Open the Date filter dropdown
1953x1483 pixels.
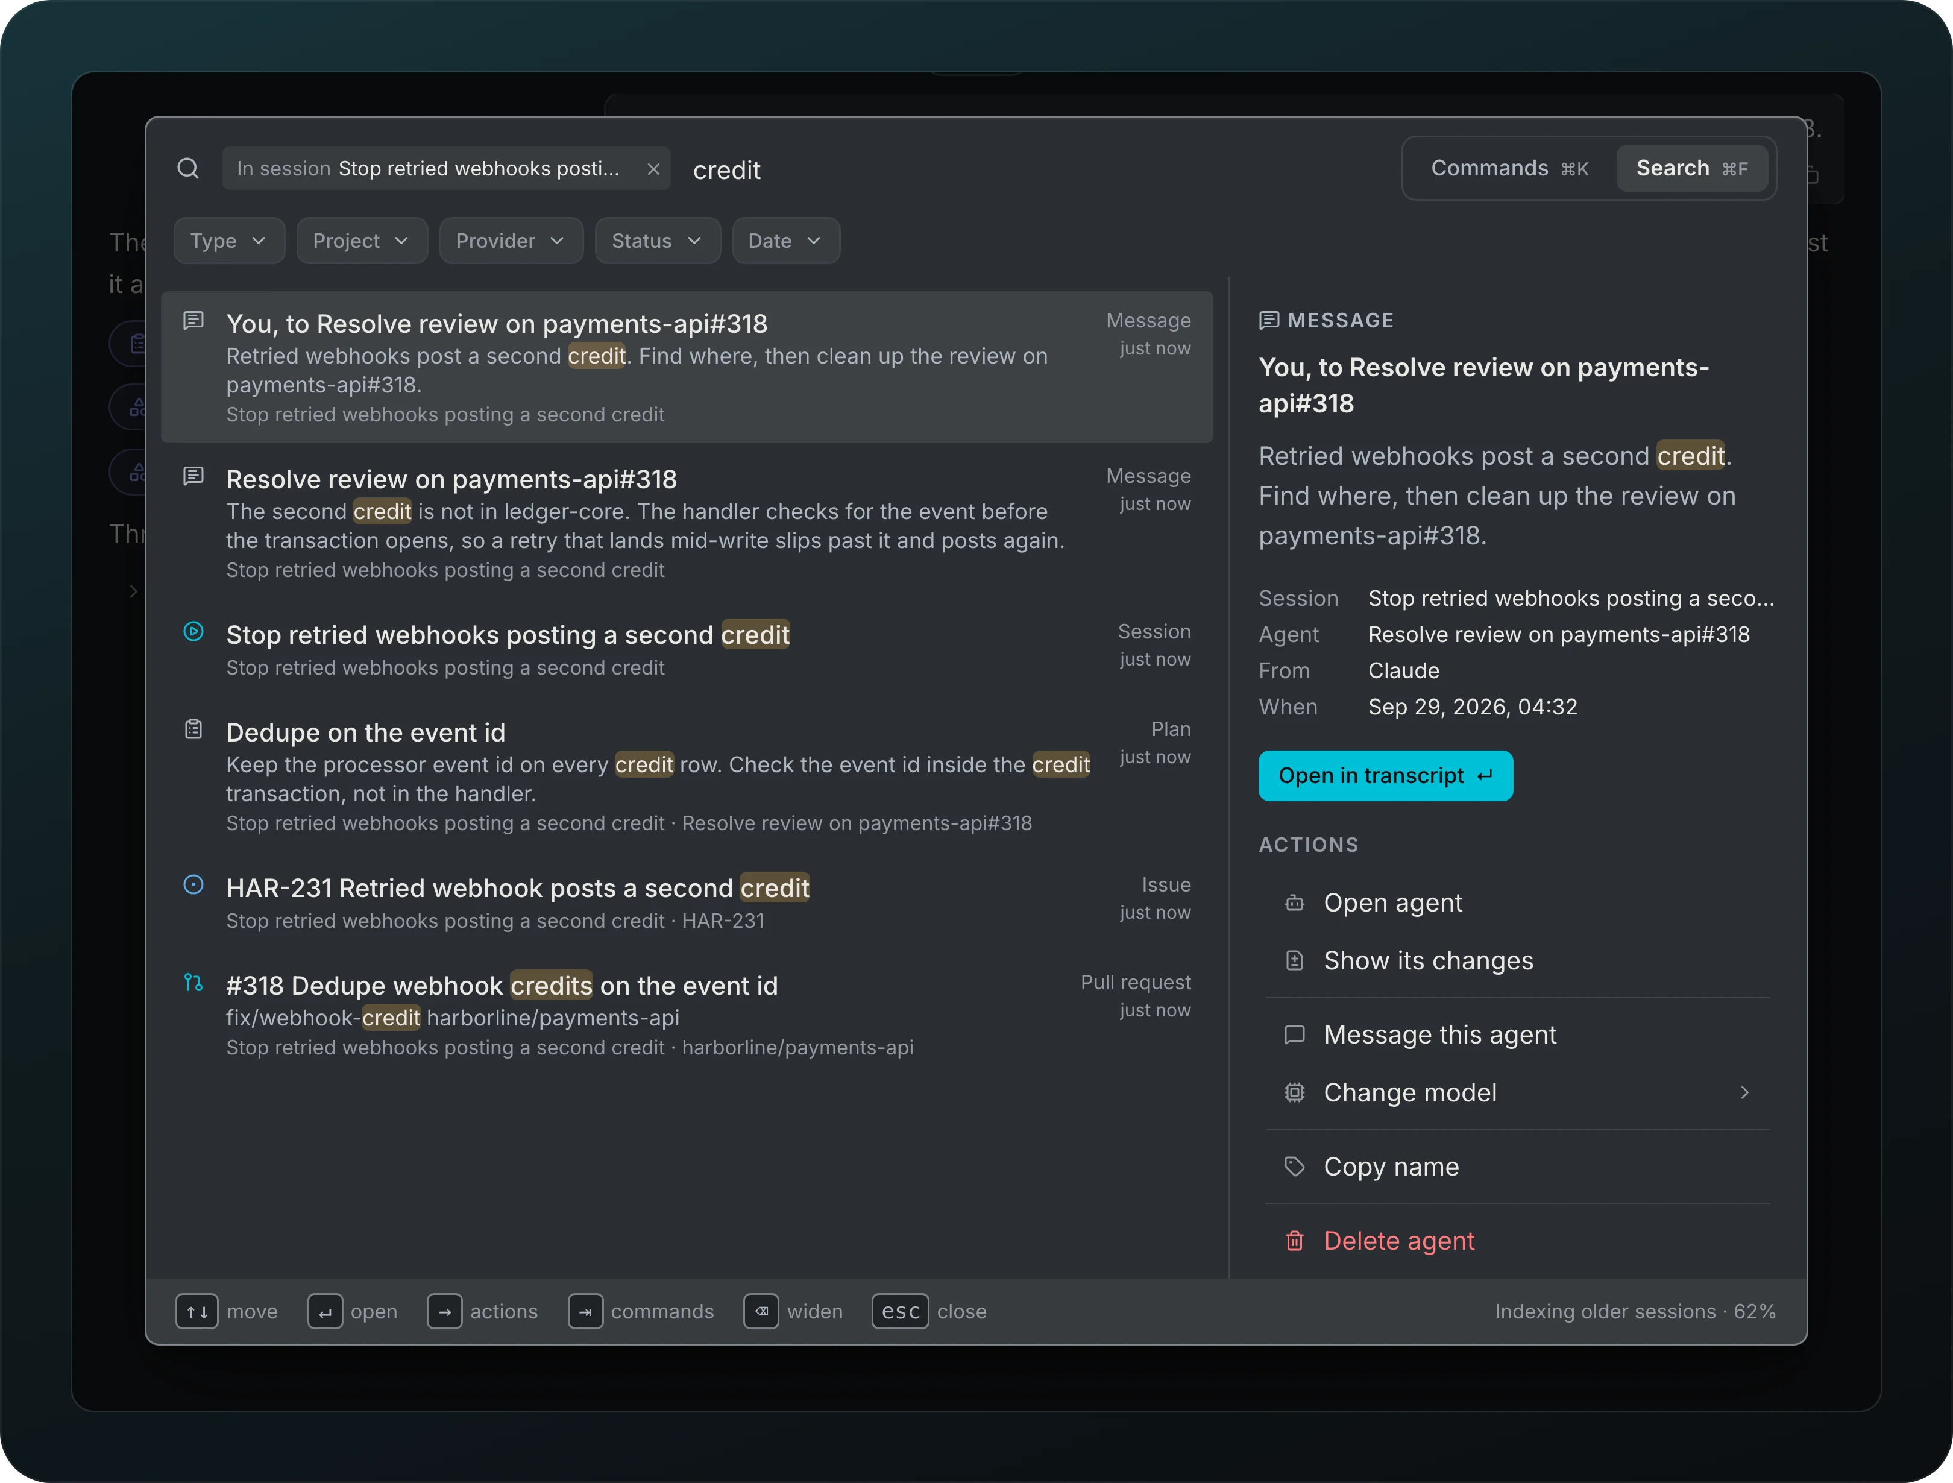(x=786, y=241)
